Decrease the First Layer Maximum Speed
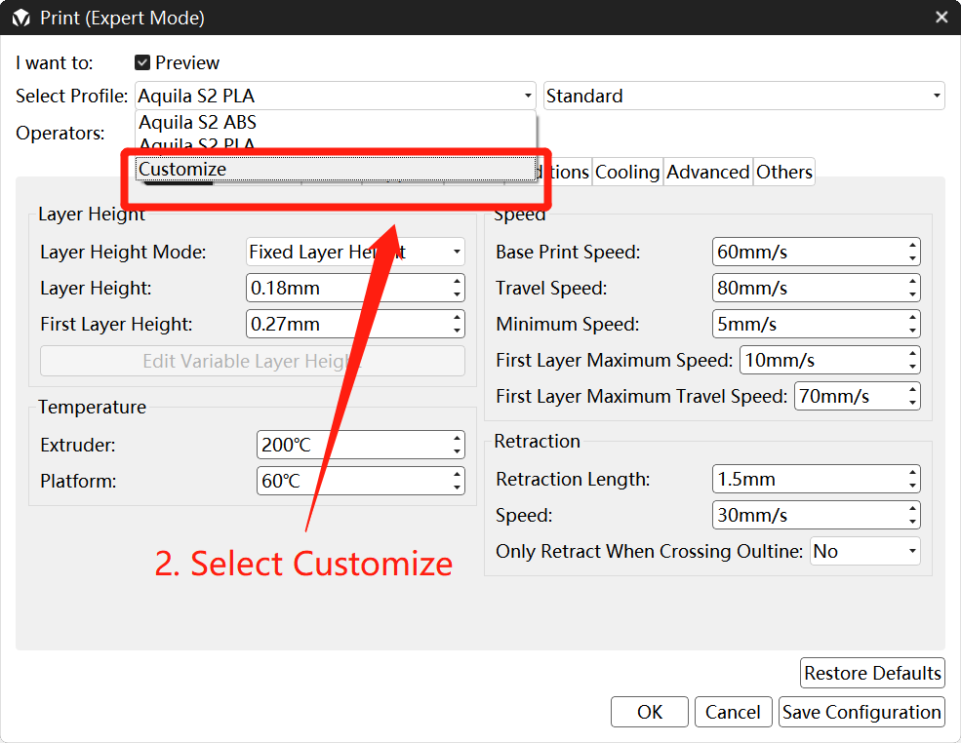Screen dimensions: 961x743 point(912,367)
